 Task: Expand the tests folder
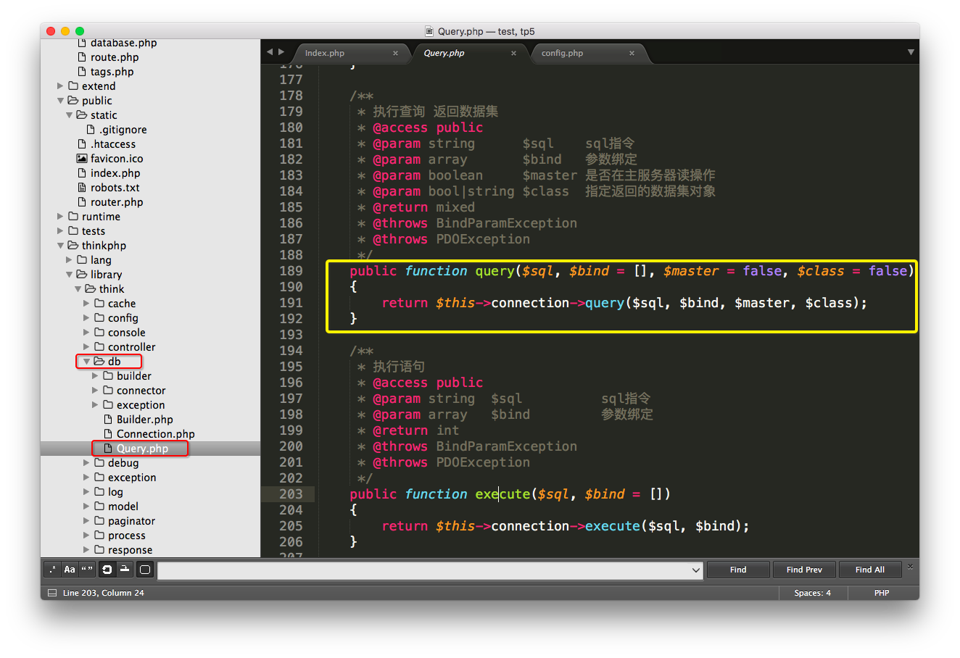pos(61,230)
